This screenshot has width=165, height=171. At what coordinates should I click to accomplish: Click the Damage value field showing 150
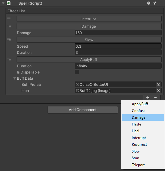(x=118, y=33)
